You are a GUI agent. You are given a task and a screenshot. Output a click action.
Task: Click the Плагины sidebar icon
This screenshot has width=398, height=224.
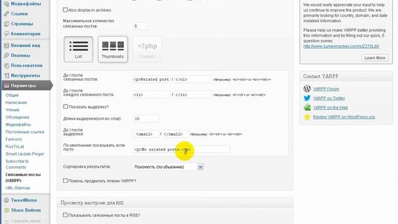[7, 55]
